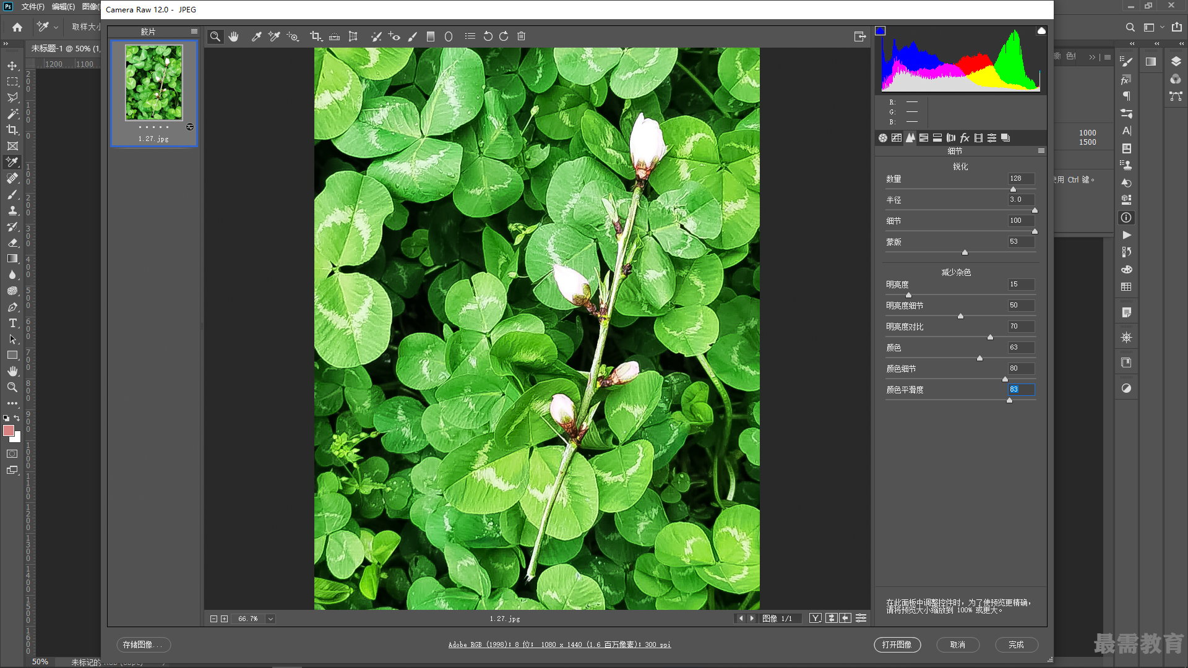Screen dimensions: 1188x668
Task: Pick the White Balance eyedropper tool
Action: [x=256, y=36]
